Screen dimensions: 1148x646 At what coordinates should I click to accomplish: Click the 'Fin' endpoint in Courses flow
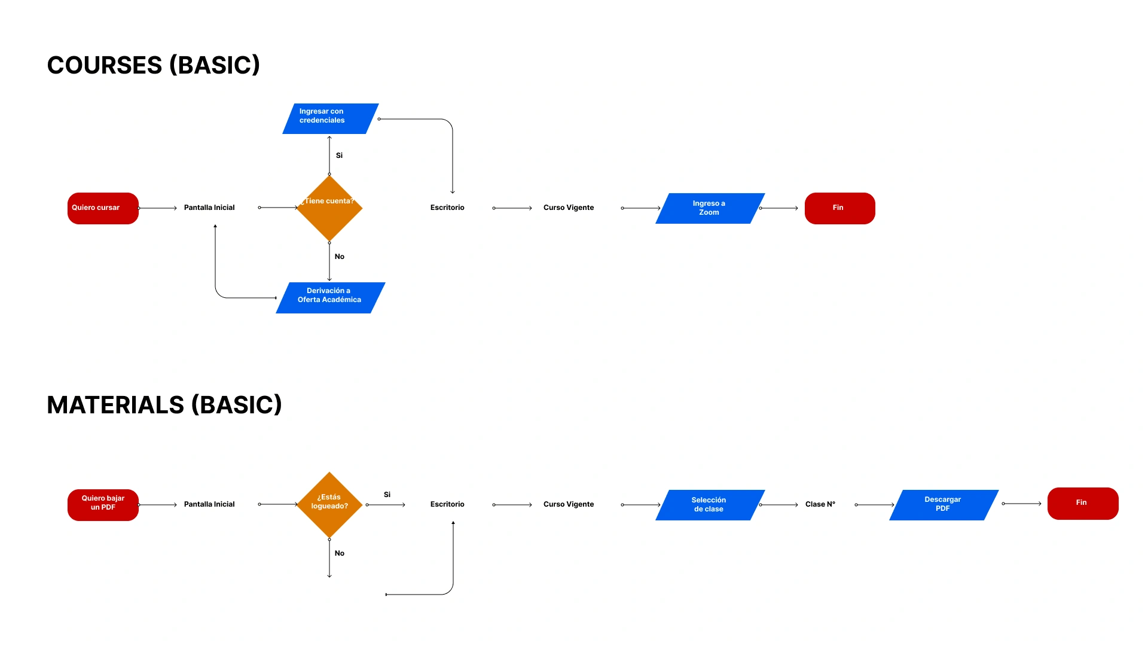[839, 206]
